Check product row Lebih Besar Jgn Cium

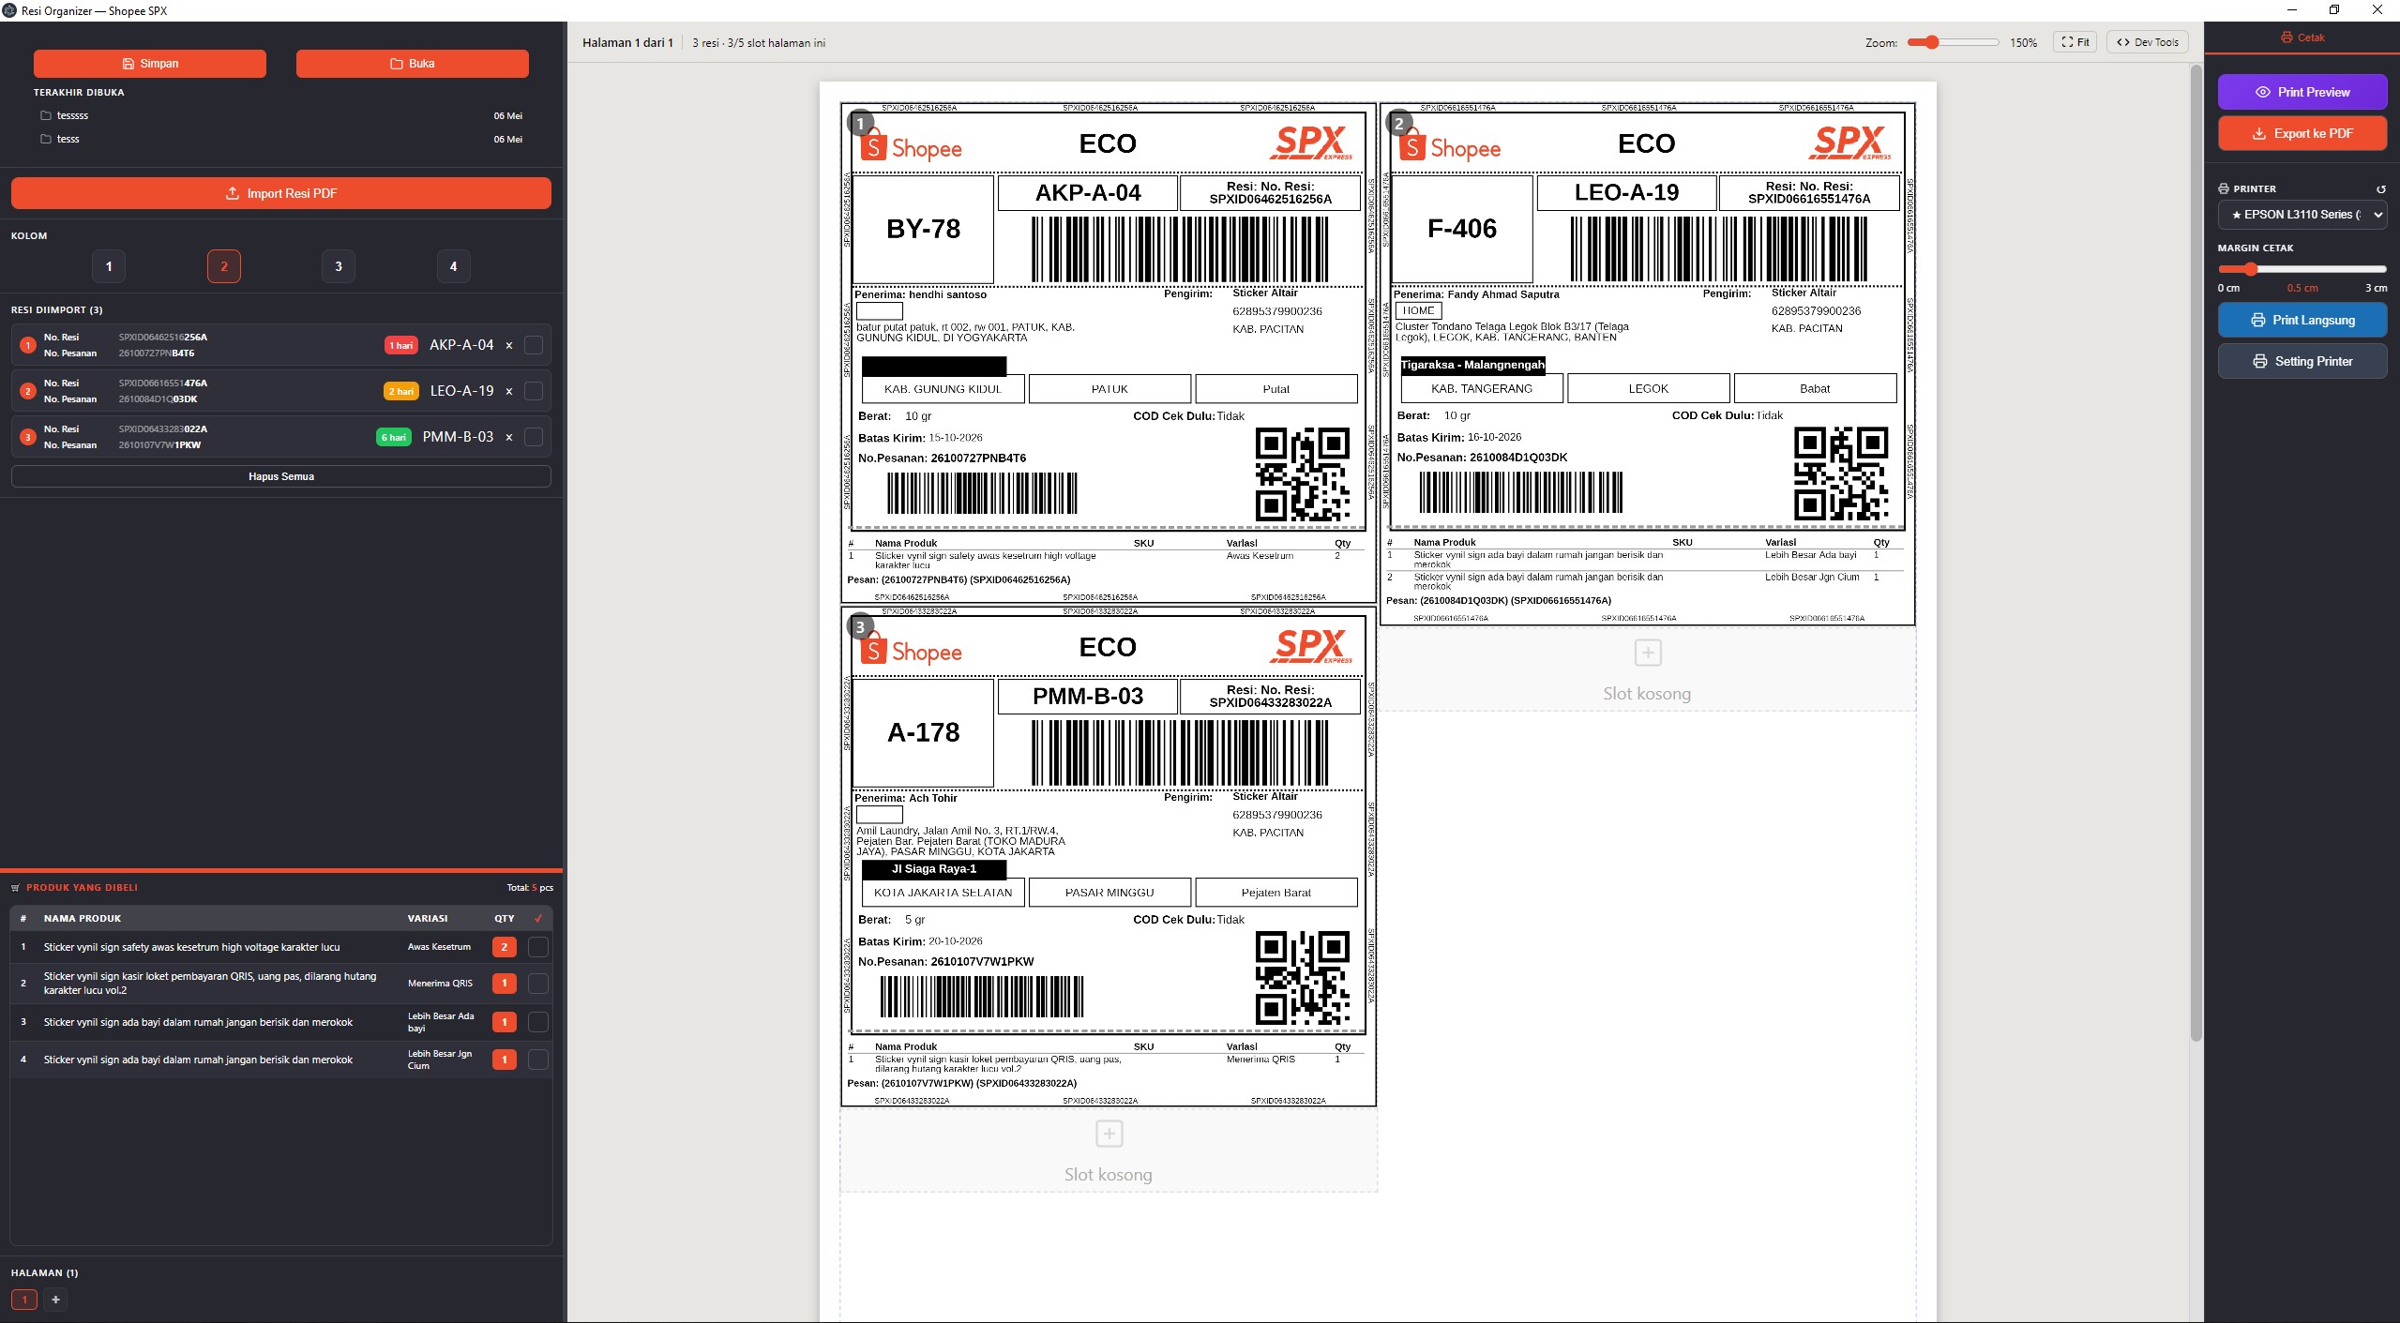coord(538,1060)
